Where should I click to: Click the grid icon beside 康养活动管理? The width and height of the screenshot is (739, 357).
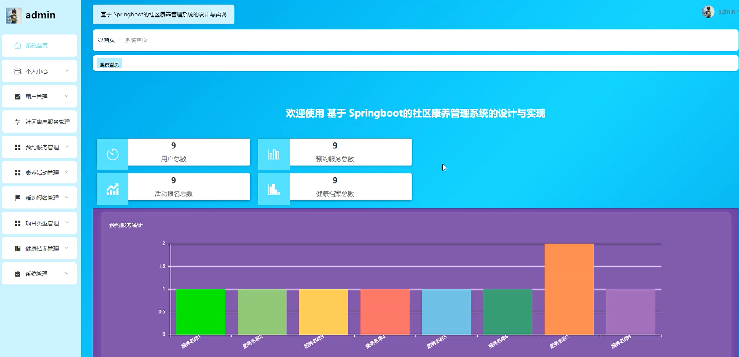17,172
